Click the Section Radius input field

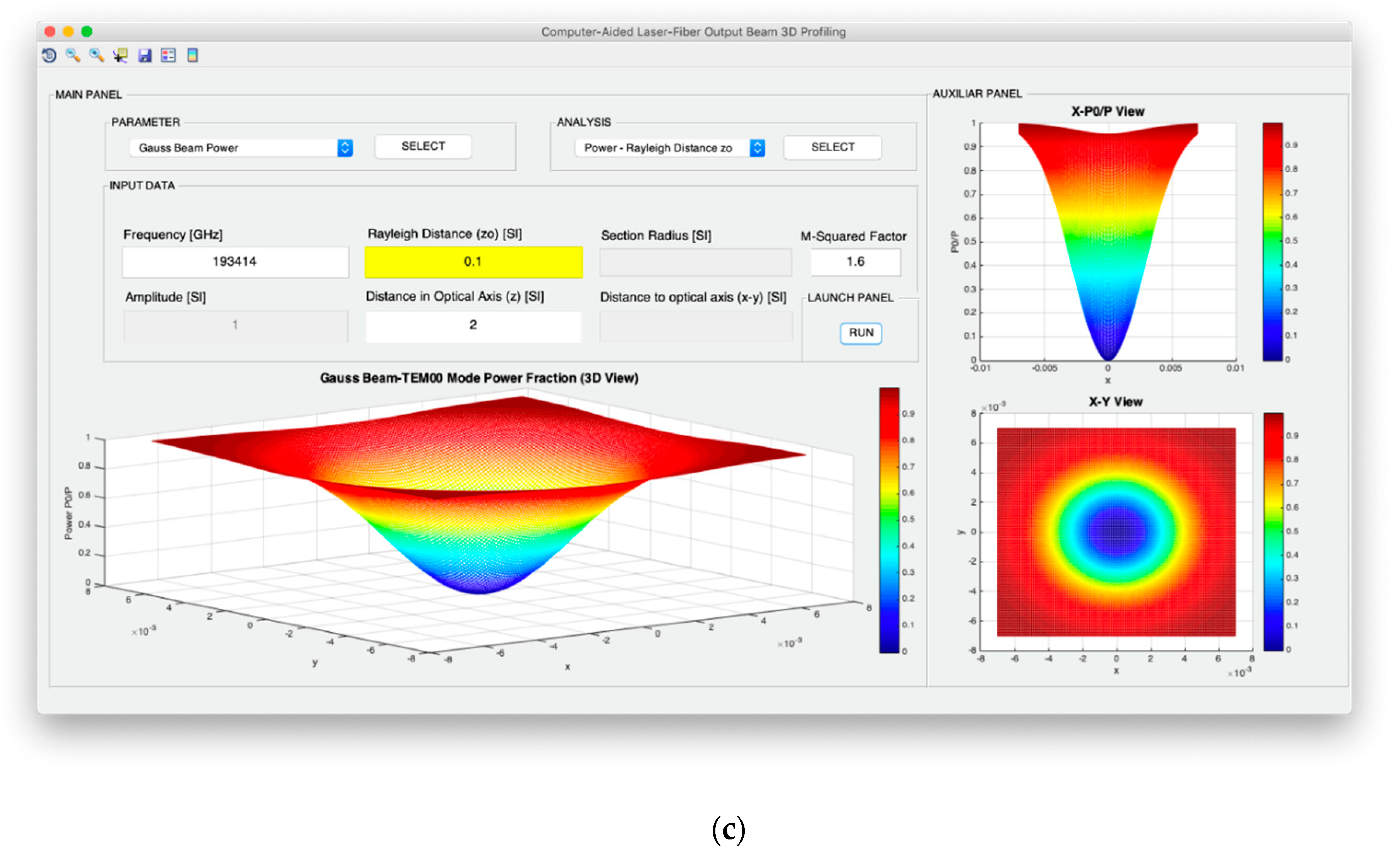click(x=695, y=263)
